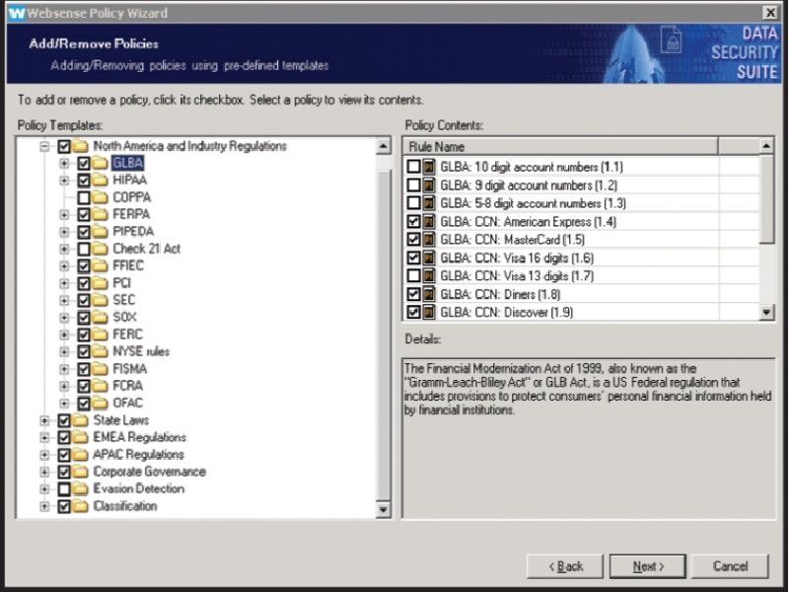Uncheck GLBA CCN American Express rule
This screenshot has height=592, width=789.
413,221
